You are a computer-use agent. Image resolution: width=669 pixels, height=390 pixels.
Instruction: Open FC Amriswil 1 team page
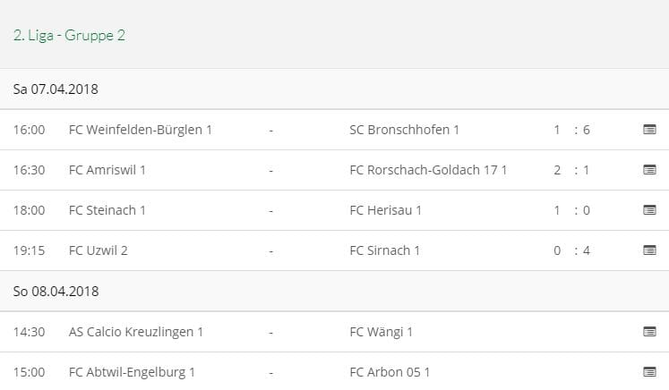(107, 170)
